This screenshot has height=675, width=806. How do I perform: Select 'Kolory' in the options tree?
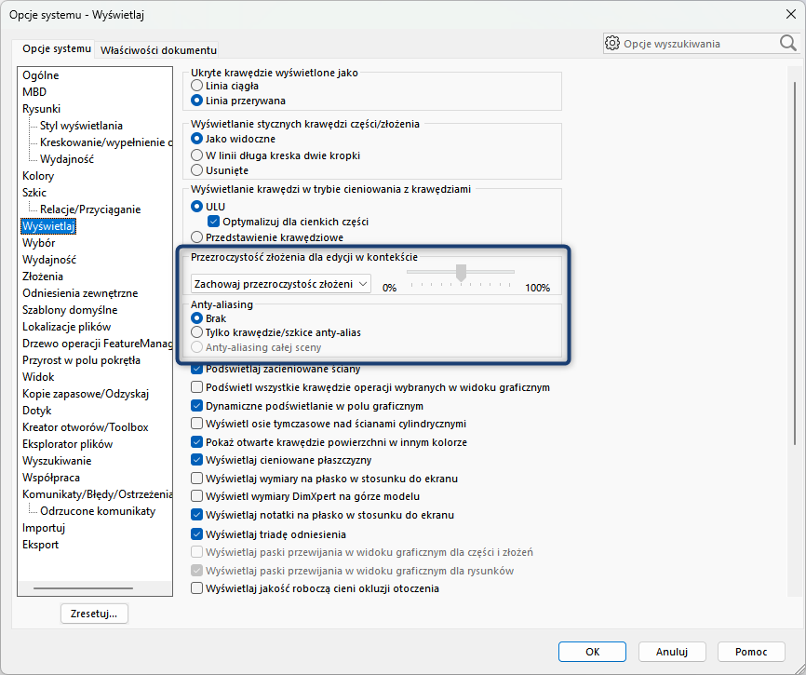tap(38, 176)
